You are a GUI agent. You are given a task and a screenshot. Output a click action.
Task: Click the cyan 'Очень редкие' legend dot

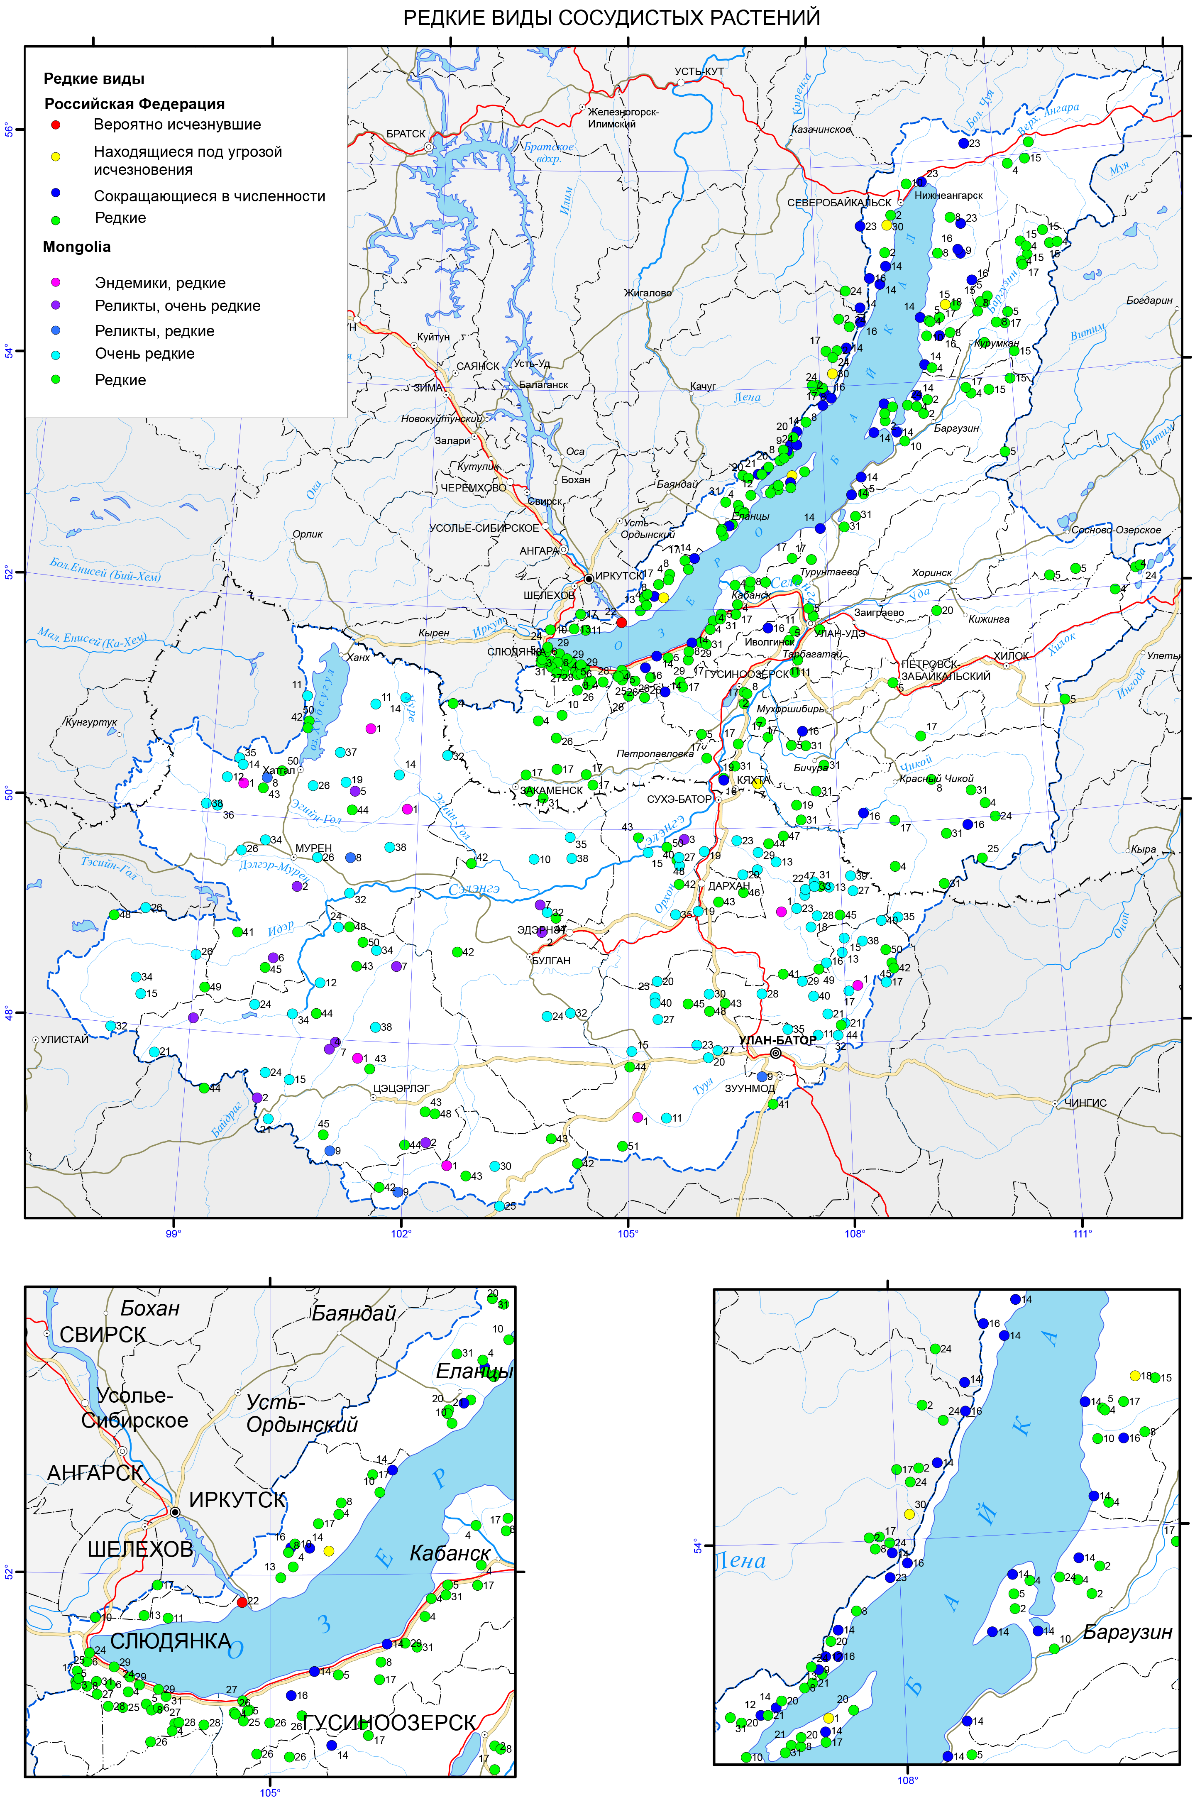[55, 355]
